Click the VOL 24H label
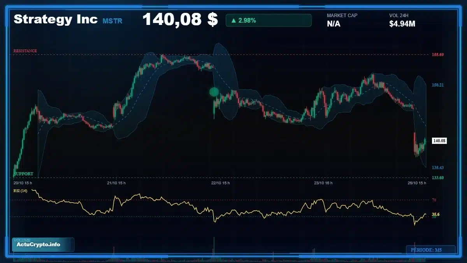The width and height of the screenshot is (467, 263). point(399,15)
